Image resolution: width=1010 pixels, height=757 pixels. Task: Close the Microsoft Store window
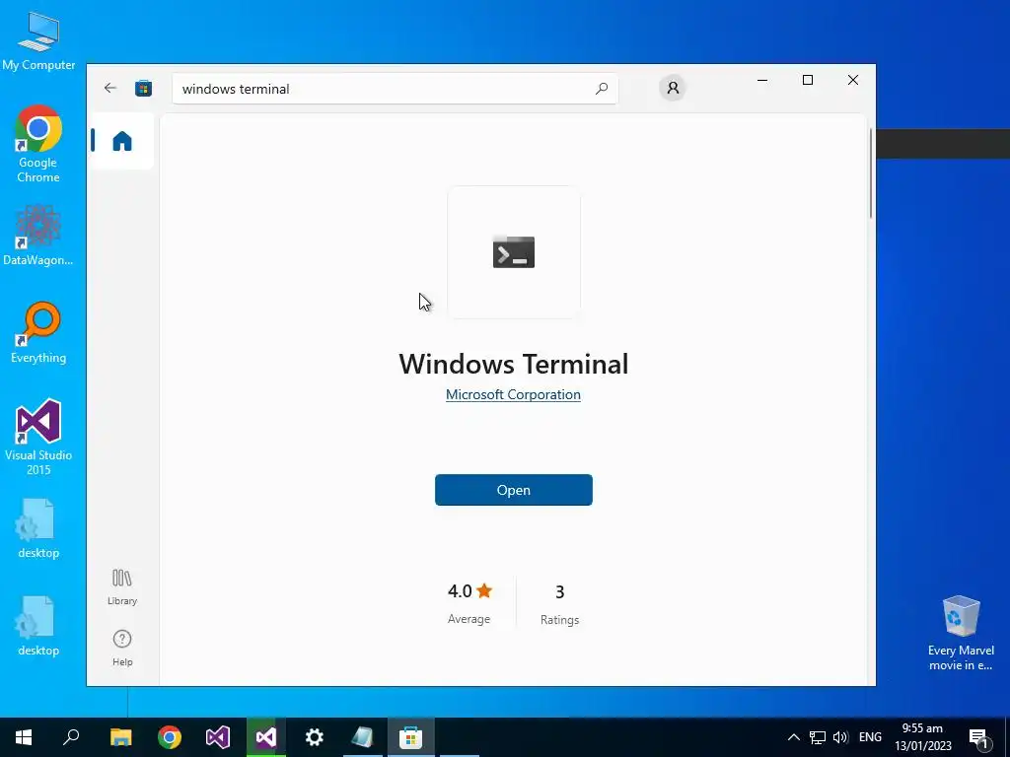853,80
